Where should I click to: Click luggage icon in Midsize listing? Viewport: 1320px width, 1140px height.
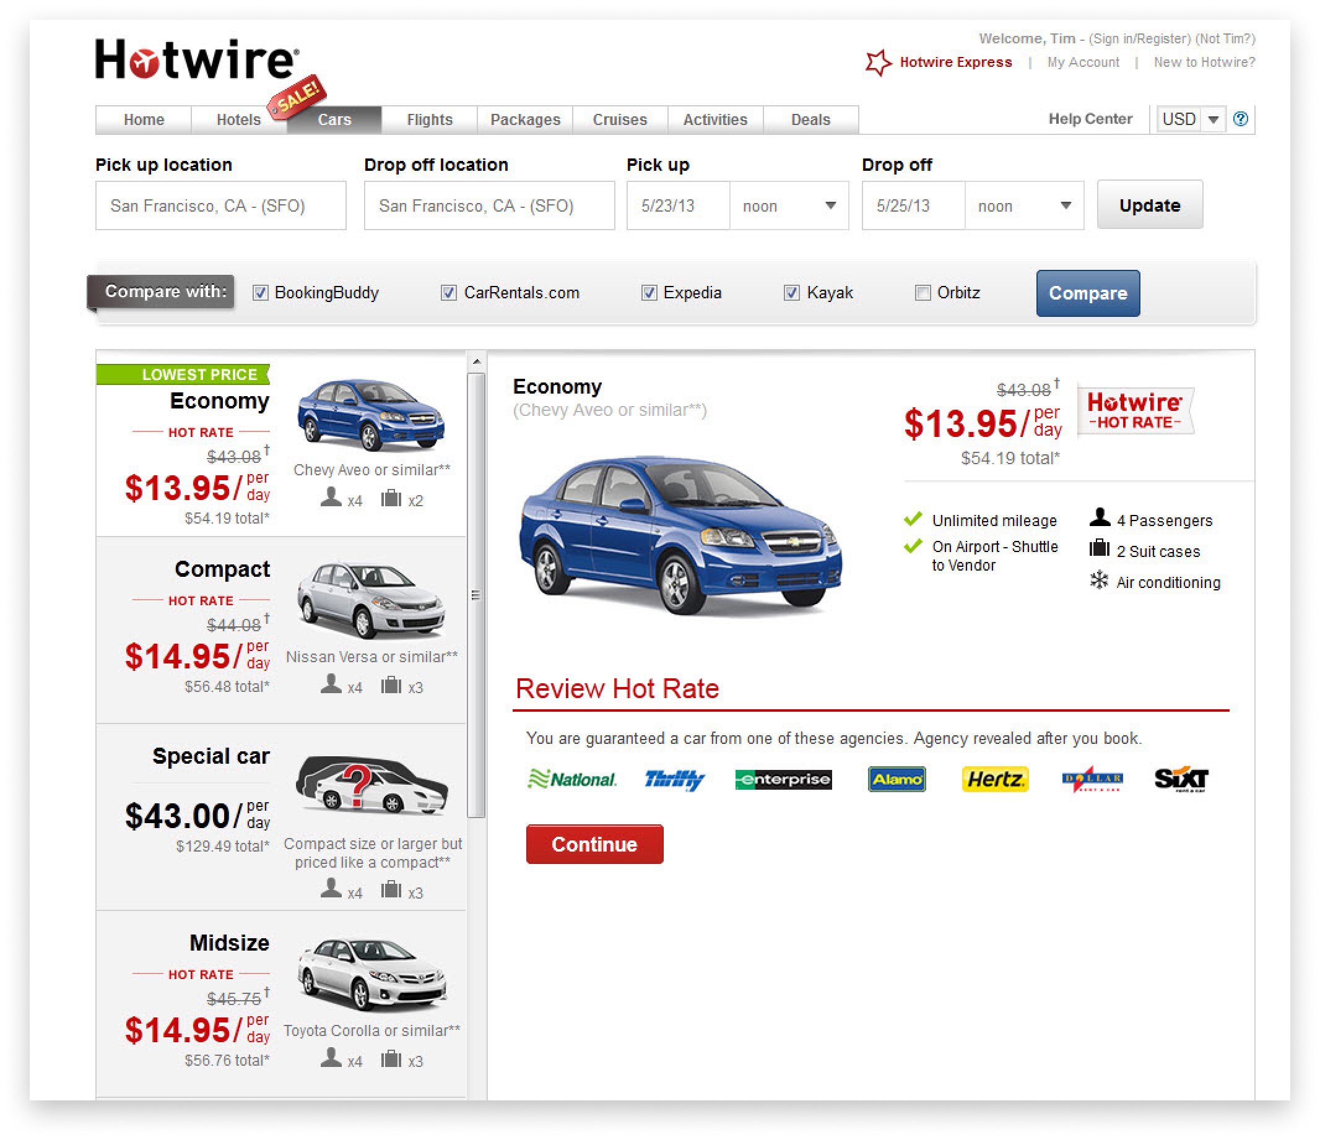click(x=391, y=1058)
